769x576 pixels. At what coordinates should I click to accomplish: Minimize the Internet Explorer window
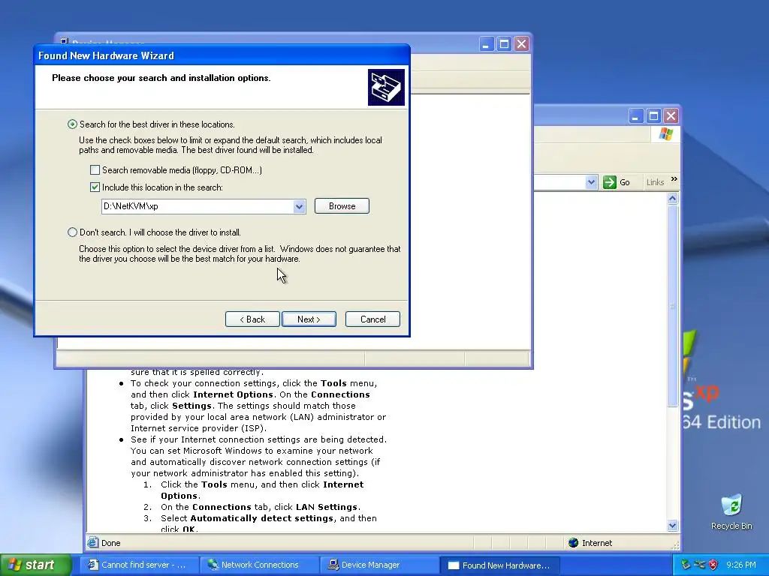coord(635,116)
